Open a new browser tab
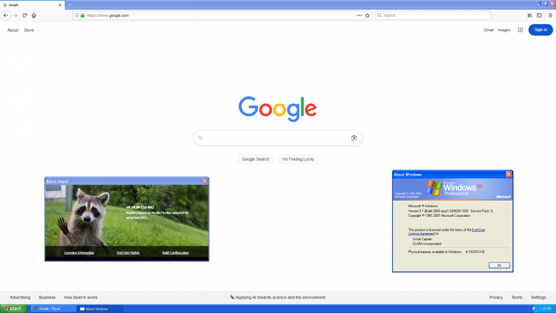 [69, 4]
